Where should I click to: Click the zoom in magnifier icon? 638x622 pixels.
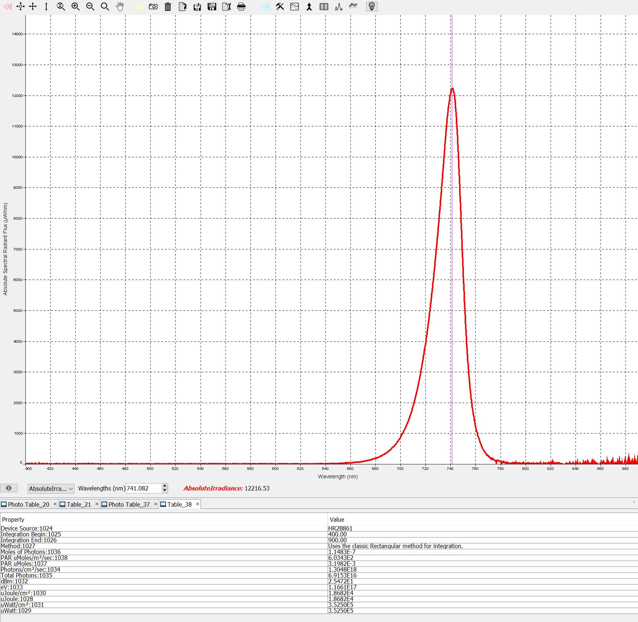[76, 7]
